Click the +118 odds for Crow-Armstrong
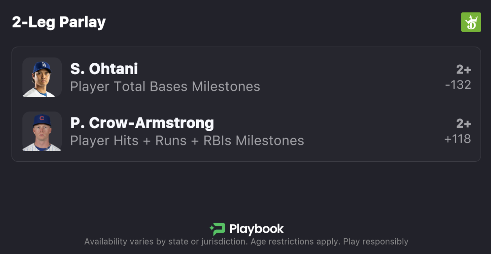Screen dimensions: 491x254 coord(457,139)
